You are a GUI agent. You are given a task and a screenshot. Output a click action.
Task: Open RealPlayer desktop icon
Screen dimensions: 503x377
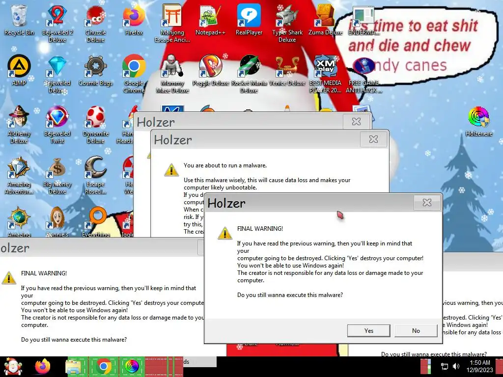tap(249, 19)
